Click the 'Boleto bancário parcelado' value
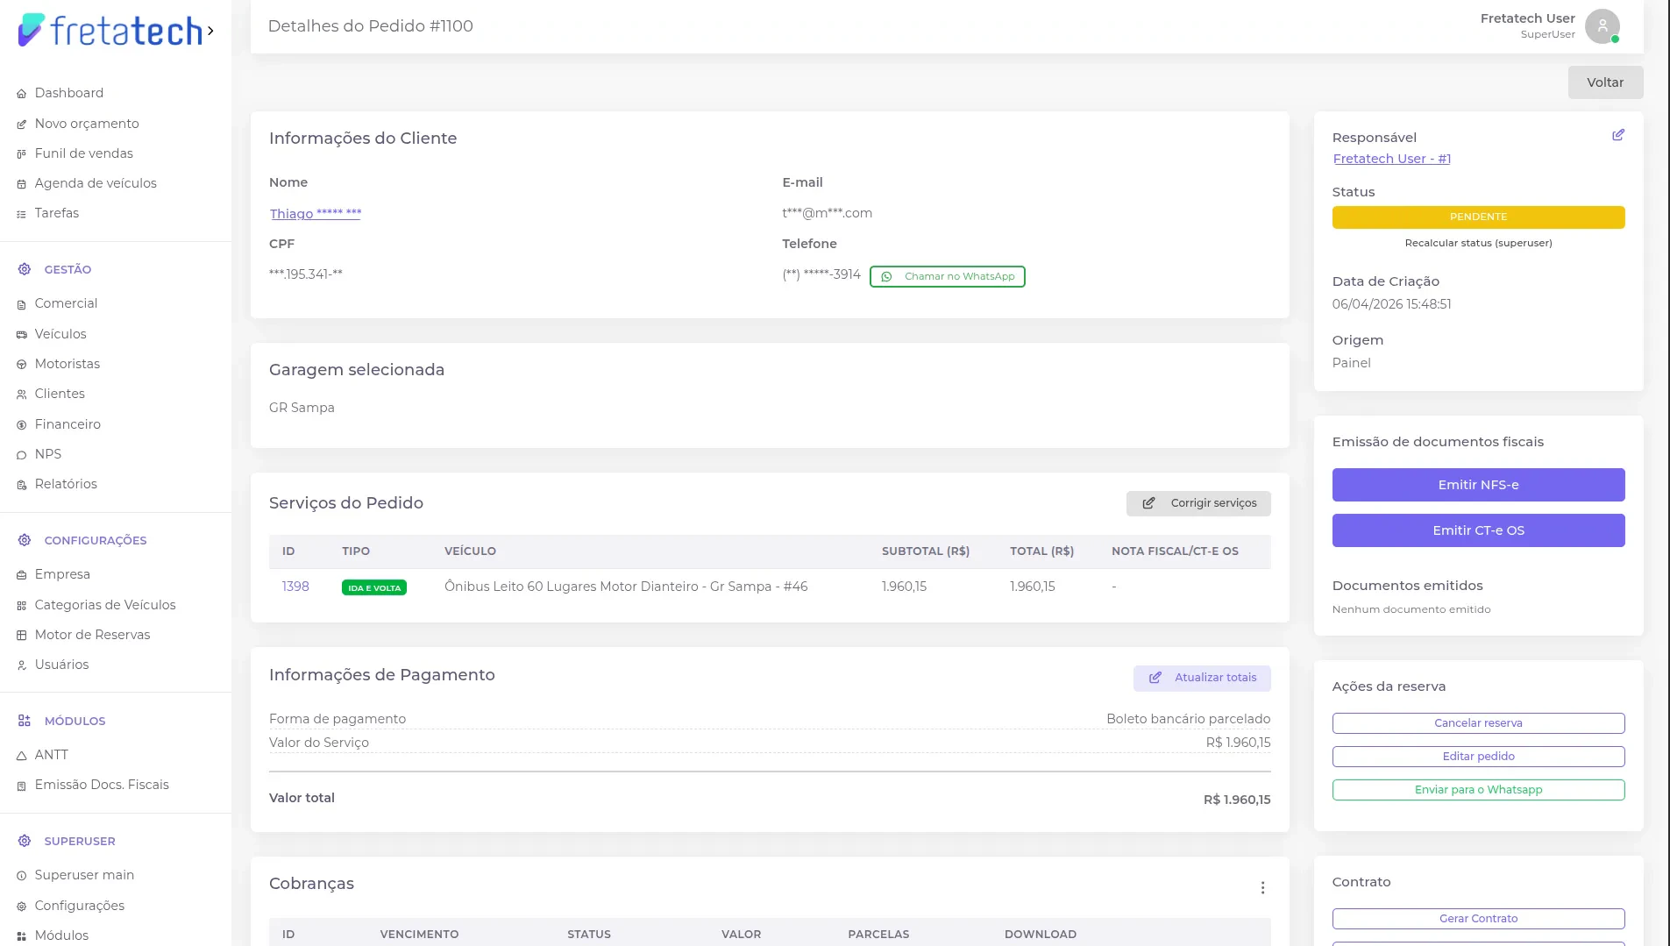 1188,719
